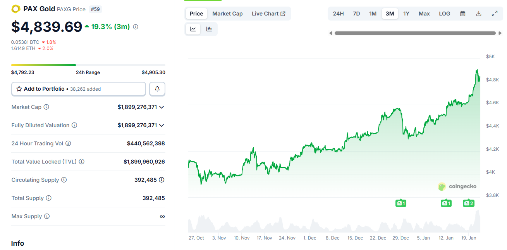
Task: Expand the Fully Diluted Valuation chevron
Action: pyautogui.click(x=162, y=125)
